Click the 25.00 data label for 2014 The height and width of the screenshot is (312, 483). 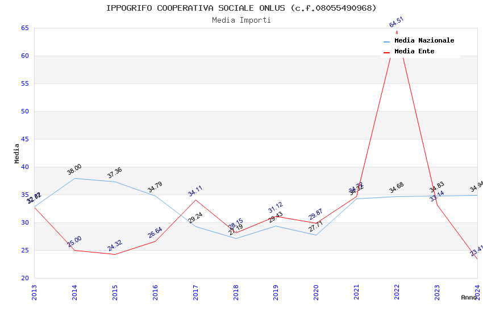click(x=74, y=241)
